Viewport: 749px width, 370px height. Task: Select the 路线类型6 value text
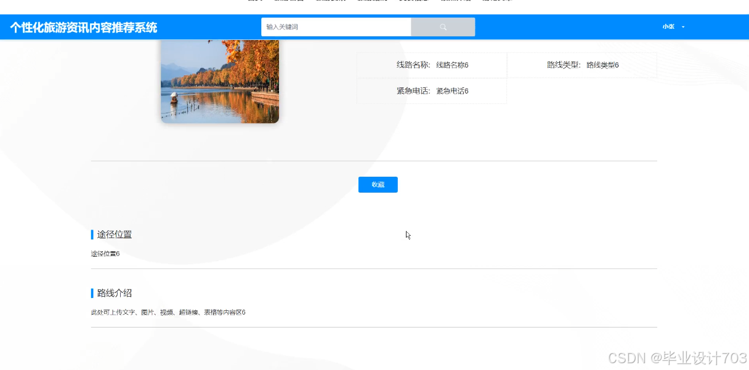[602, 65]
